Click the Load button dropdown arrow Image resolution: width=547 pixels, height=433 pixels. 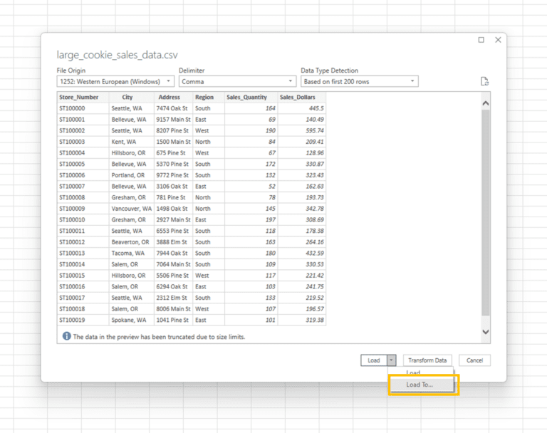pyautogui.click(x=392, y=360)
